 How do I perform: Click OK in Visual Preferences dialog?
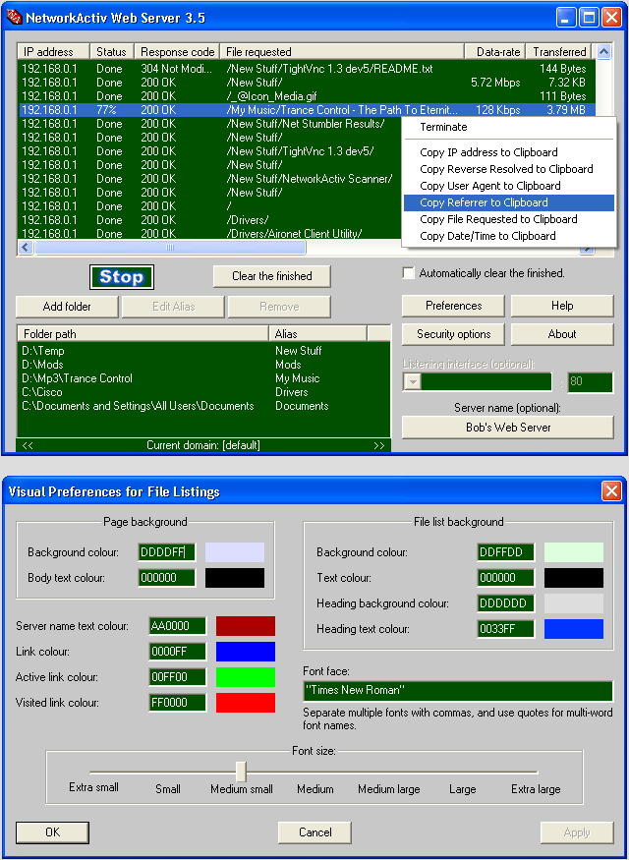53,832
